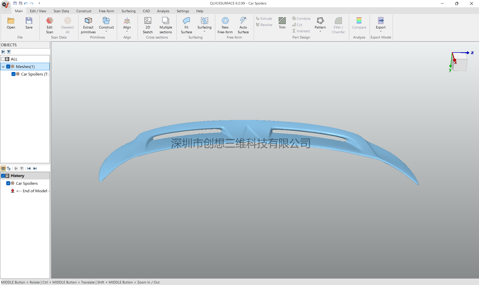Click the expand-all arrow in the OBJECTS panel
The width and height of the screenshot is (479, 285).
(x=3, y=52)
